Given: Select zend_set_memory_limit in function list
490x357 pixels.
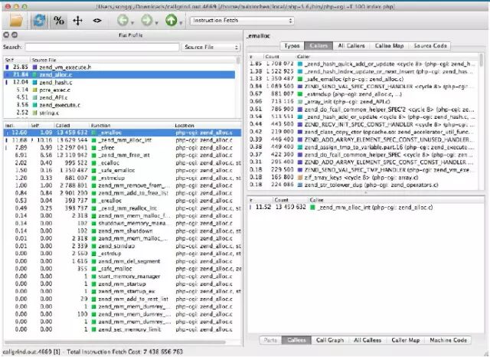Looking at the screenshot, I should point(122,329).
